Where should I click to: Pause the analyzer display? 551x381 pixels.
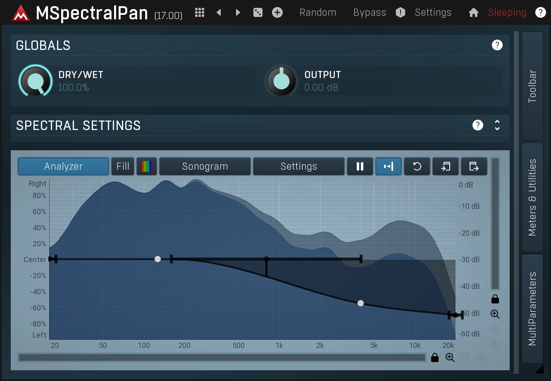tap(360, 166)
